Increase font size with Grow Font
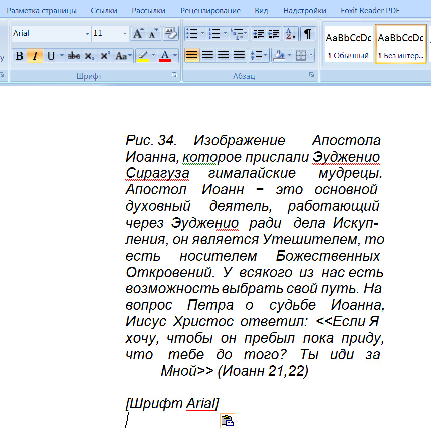This screenshot has width=431, height=433. pos(137,34)
